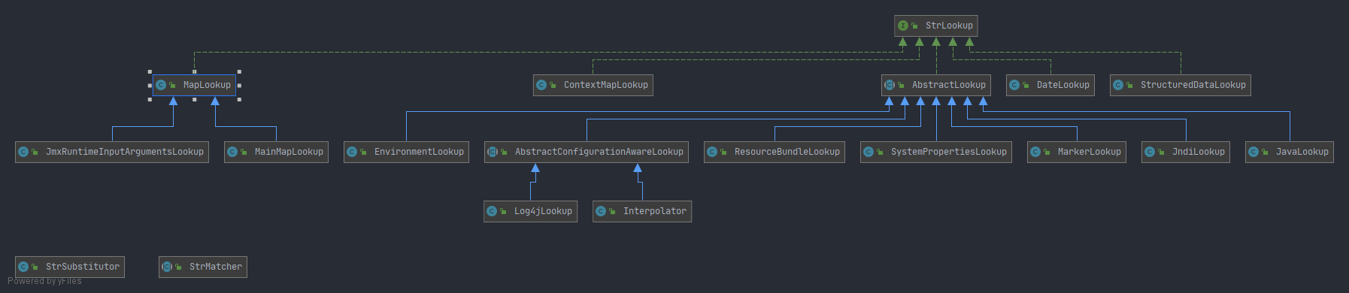Click the class icon on the JavaLookup node
Viewport: 1349px width, 293px height.
pyautogui.click(x=1254, y=152)
